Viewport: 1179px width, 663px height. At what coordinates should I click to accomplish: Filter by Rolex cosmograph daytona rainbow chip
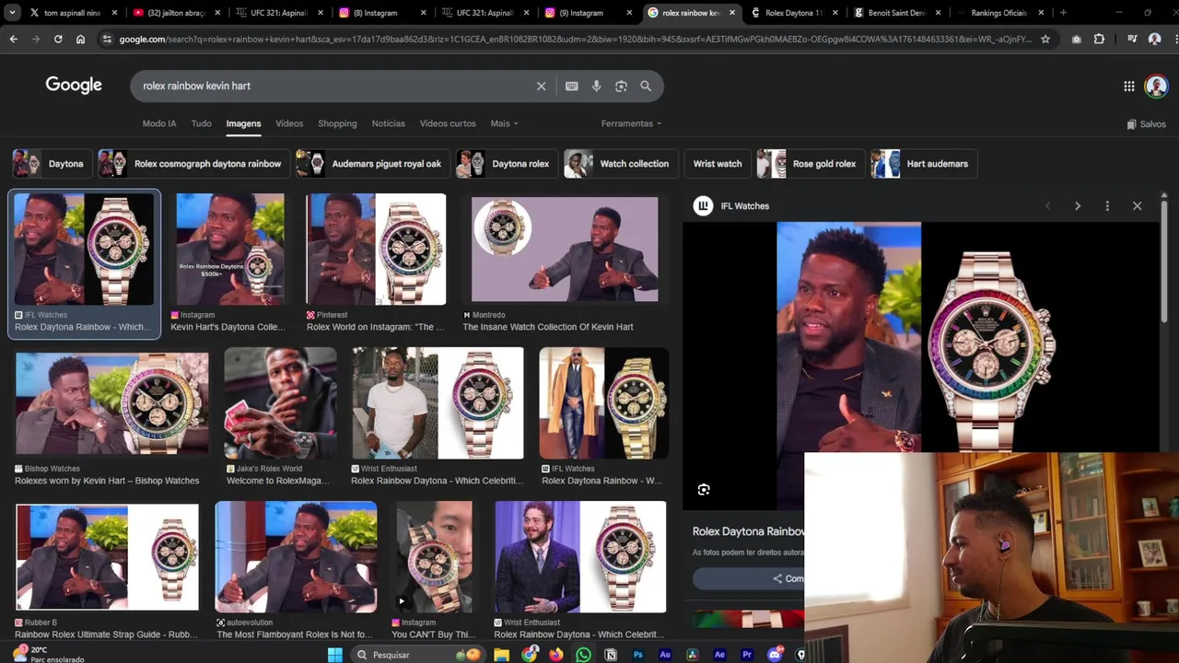tap(193, 164)
